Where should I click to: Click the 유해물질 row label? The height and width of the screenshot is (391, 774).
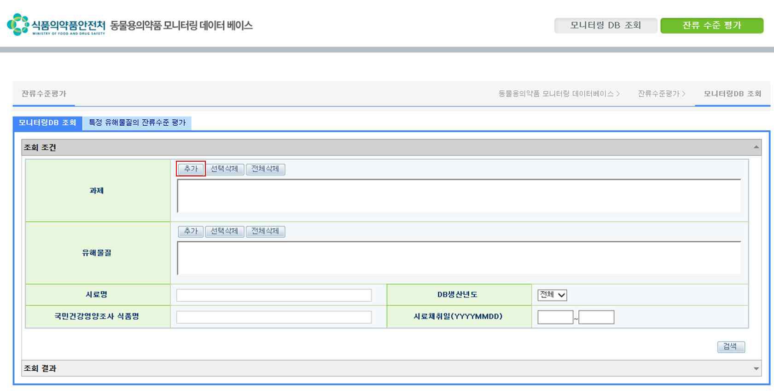click(x=97, y=253)
